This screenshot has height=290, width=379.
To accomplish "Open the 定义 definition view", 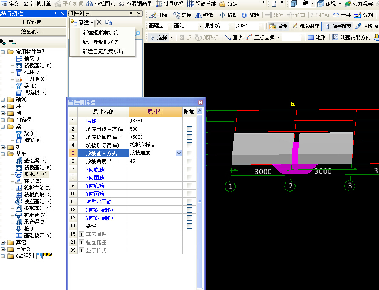I will point(10,4).
